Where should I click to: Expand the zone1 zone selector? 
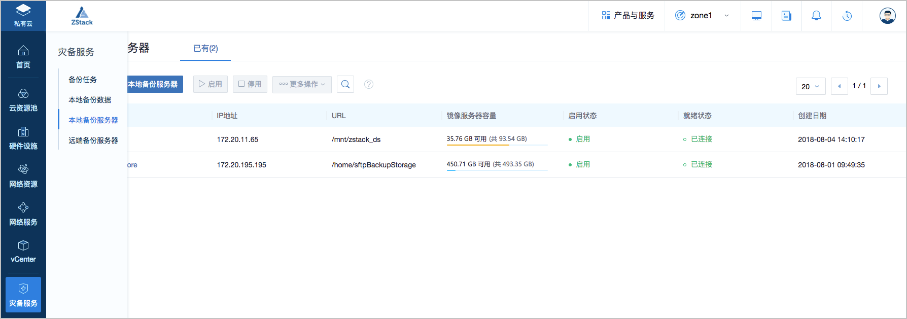[702, 16]
